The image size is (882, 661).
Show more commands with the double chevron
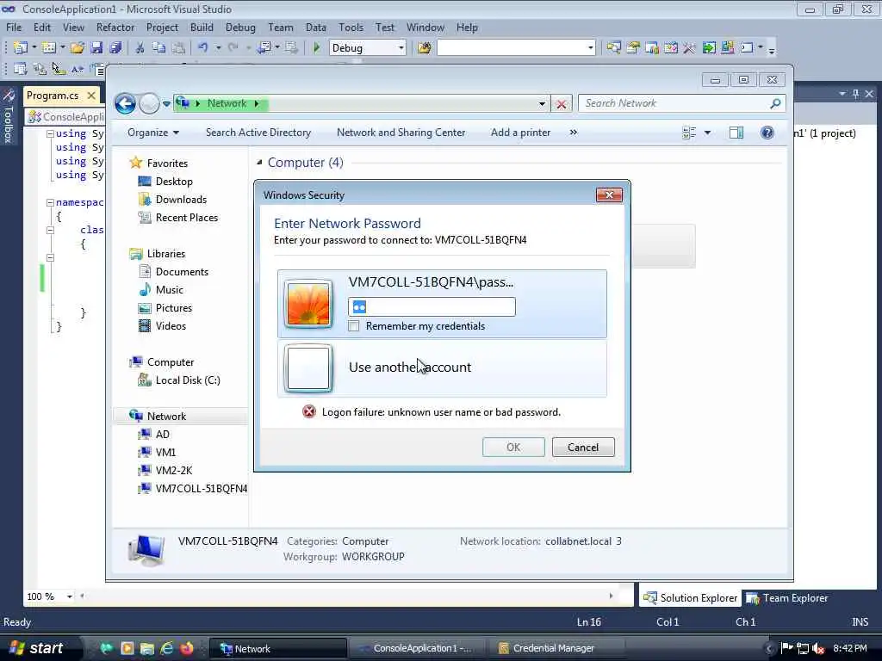tap(573, 133)
